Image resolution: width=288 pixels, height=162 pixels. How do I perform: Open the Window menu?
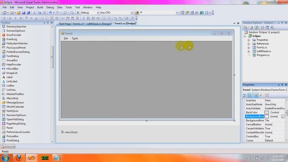[x=88, y=7]
